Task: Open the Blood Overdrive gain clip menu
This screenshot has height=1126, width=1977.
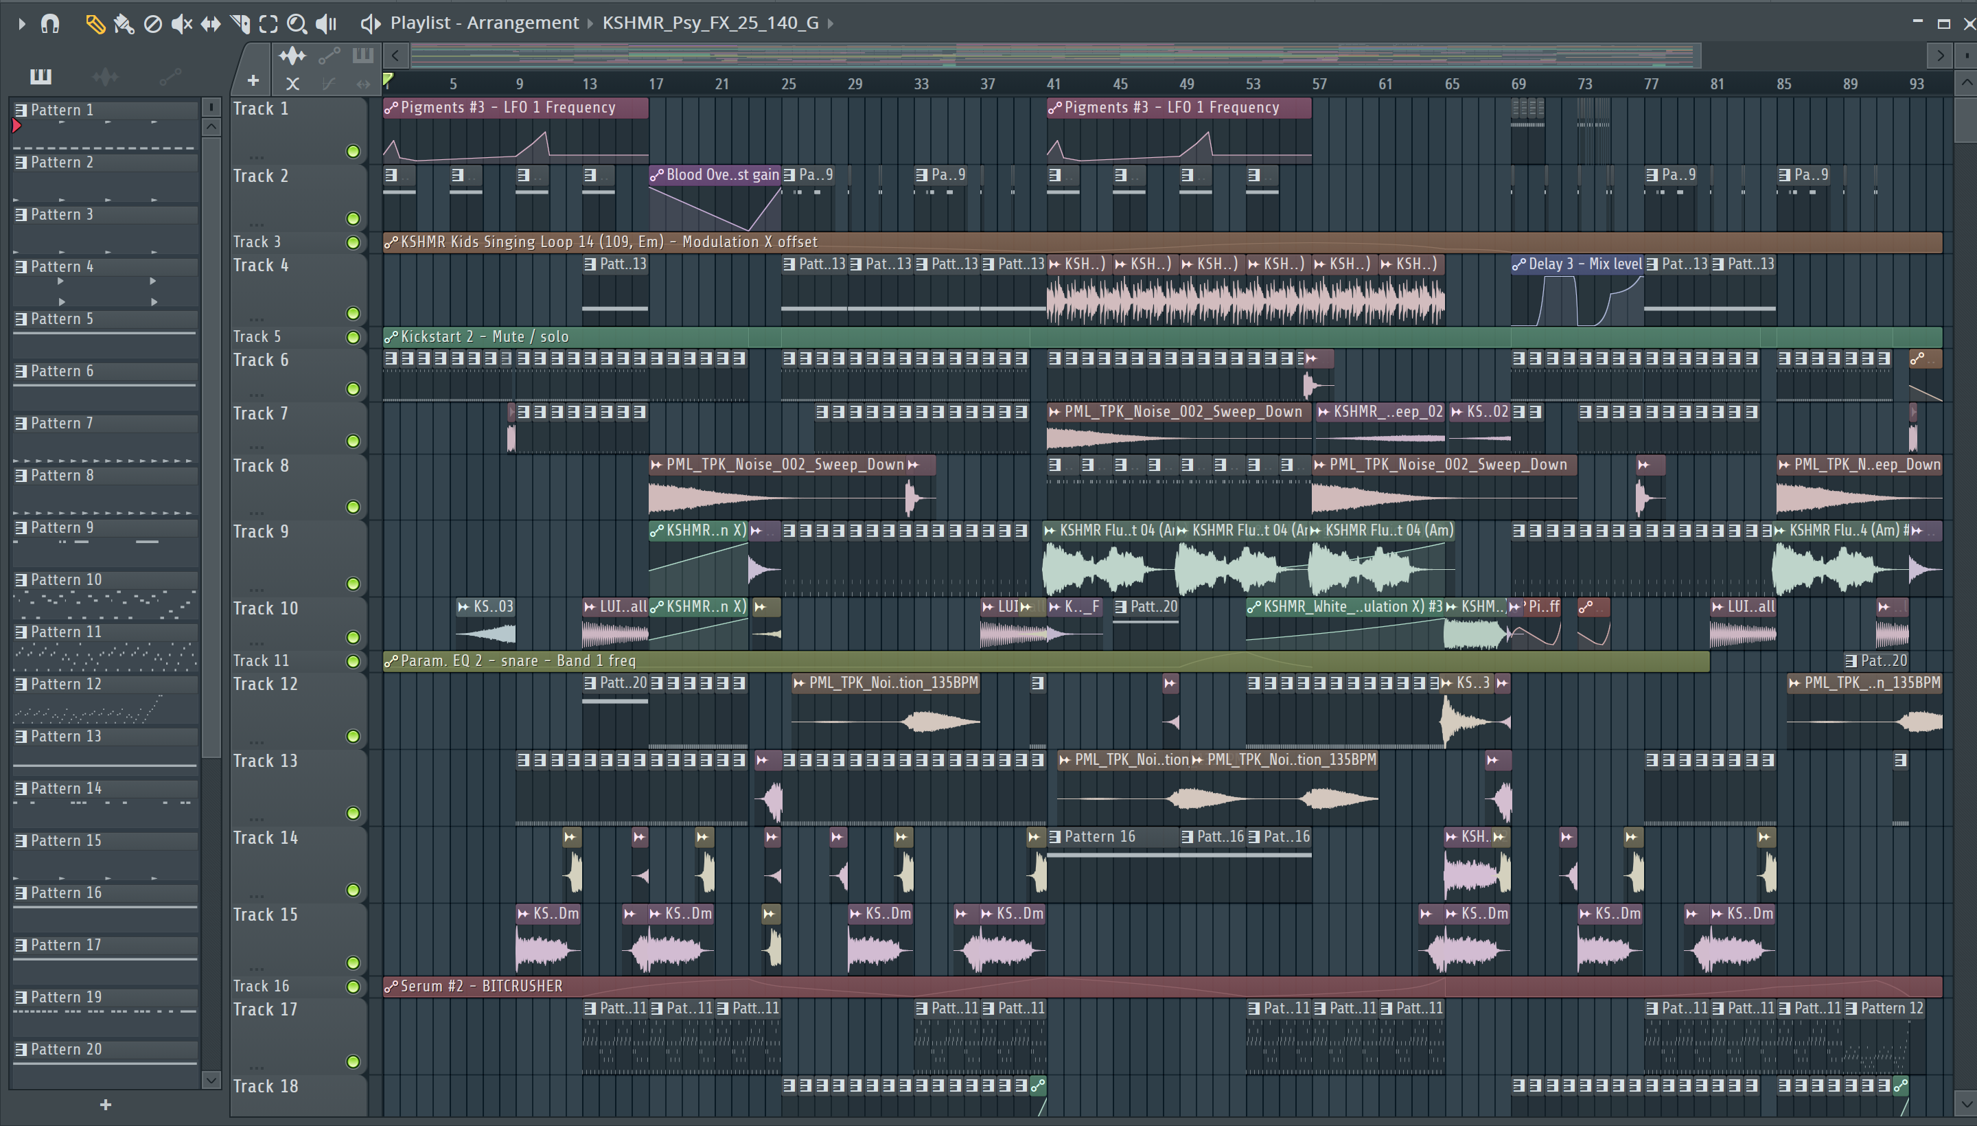Action: tap(657, 176)
